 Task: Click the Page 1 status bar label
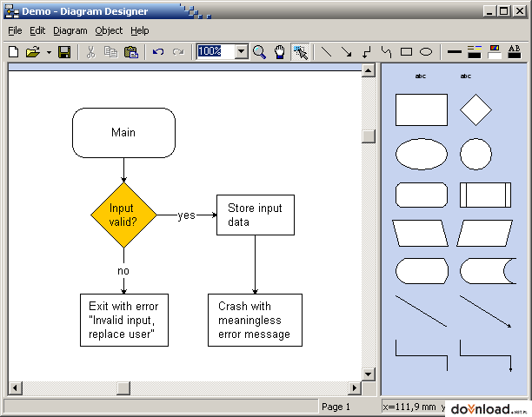[x=336, y=407]
